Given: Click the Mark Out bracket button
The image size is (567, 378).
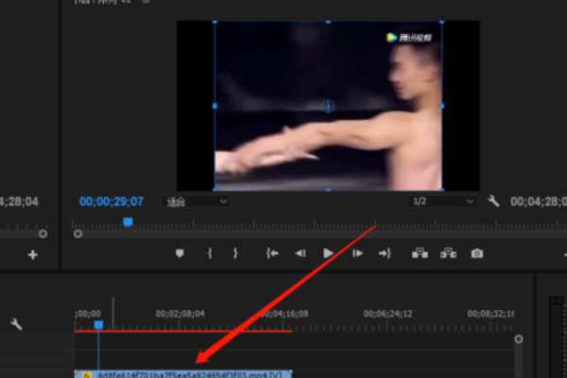Looking at the screenshot, I should click(x=235, y=253).
